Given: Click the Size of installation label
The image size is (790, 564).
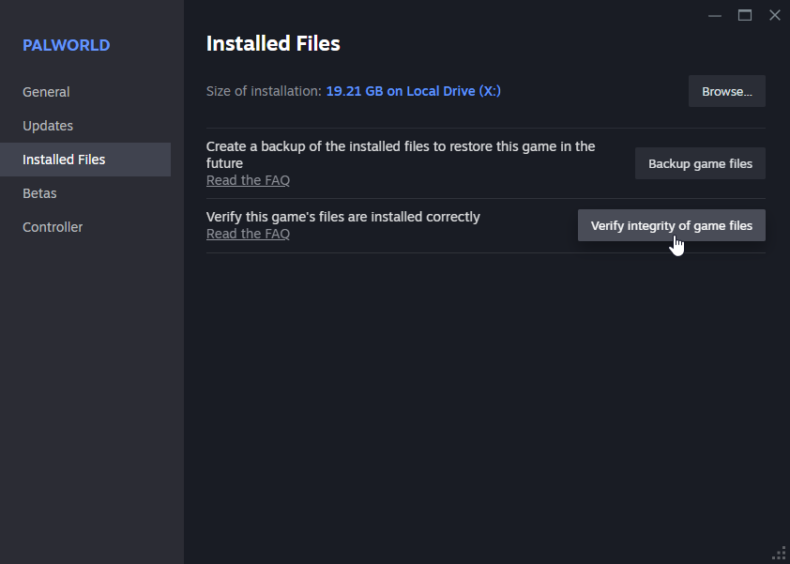Looking at the screenshot, I should pos(264,91).
